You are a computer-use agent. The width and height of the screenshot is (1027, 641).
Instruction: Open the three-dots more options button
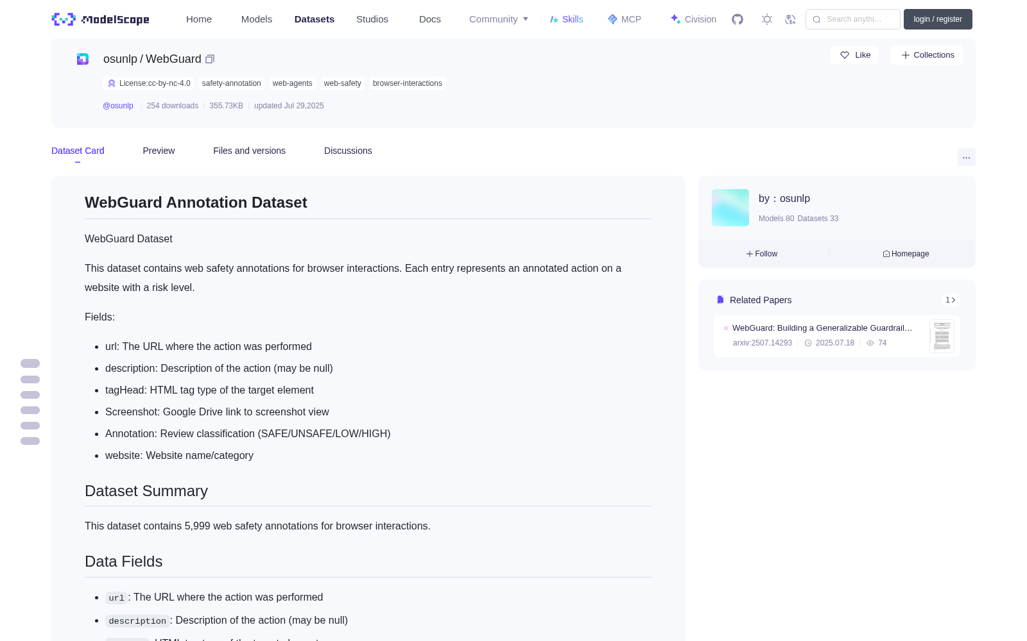pos(966,157)
